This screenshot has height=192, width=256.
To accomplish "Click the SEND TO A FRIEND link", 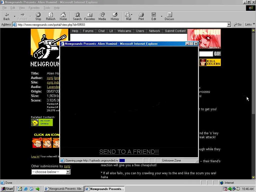I will pyautogui.click(x=129, y=152).
